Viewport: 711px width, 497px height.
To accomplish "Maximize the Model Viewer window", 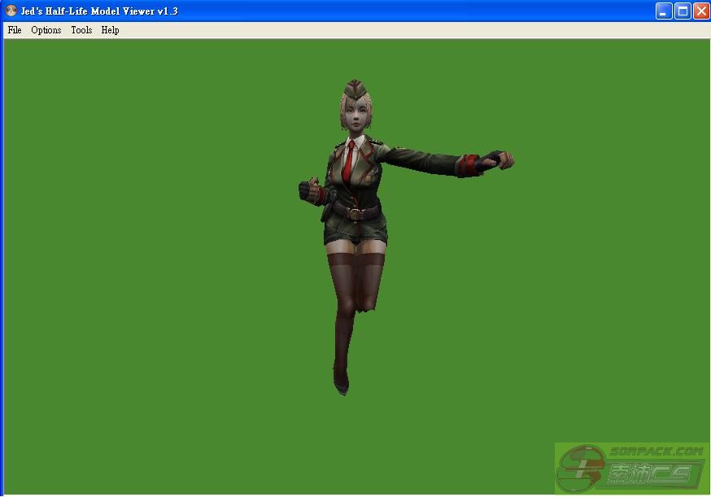I will [683, 11].
